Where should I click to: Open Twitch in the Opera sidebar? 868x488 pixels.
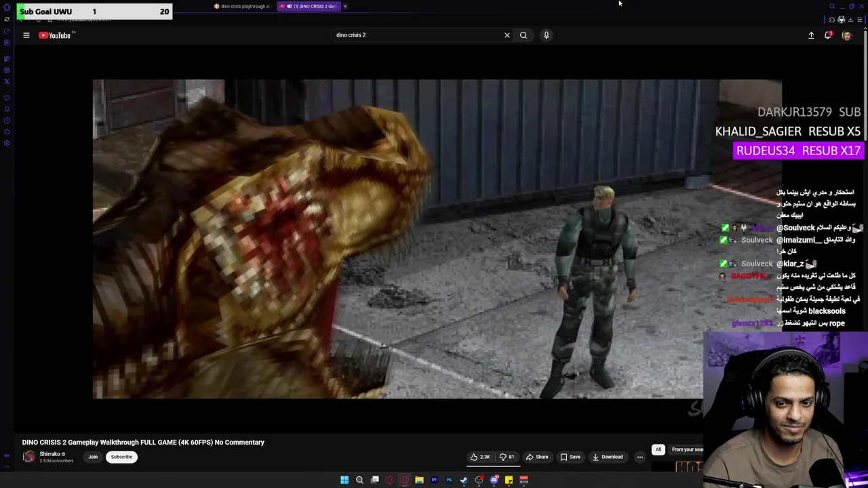7,59
